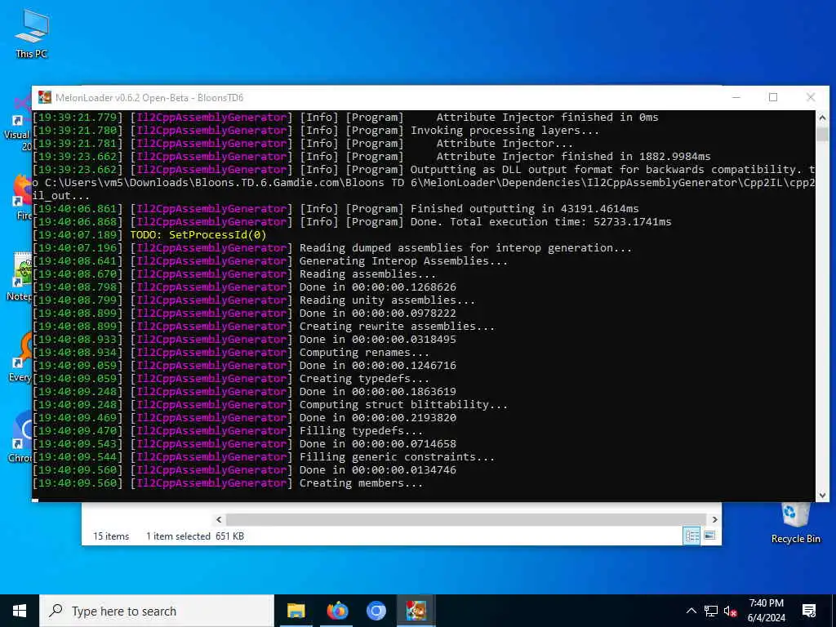
Task: Open the Recycle Bin on the desktop
Action: click(x=795, y=523)
